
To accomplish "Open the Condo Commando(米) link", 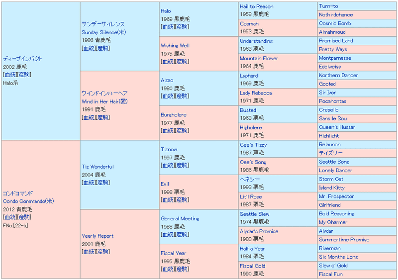I will pyautogui.click(x=28, y=201).
